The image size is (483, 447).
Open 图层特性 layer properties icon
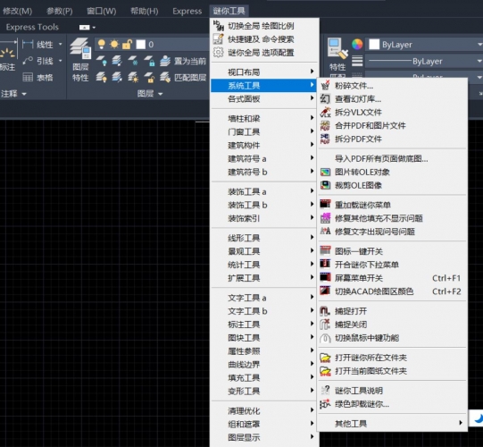point(80,48)
